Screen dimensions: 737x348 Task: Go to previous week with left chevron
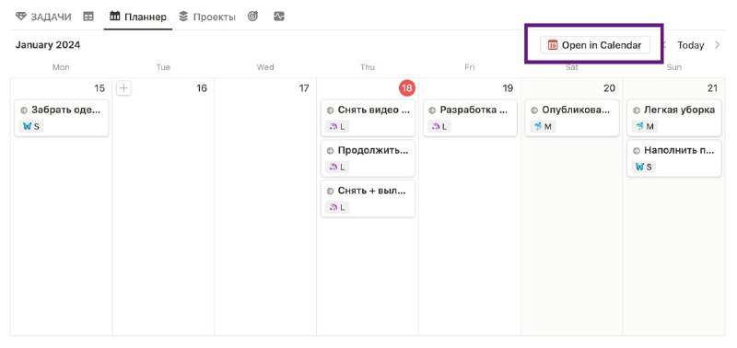pos(665,45)
